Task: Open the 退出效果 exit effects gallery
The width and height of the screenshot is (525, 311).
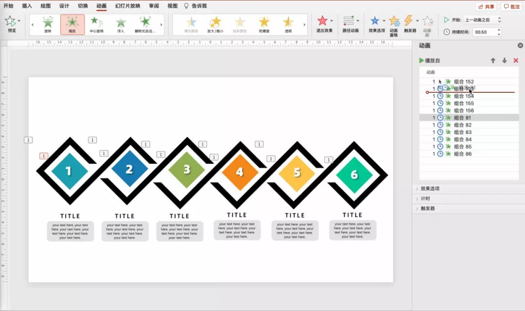Action: coord(323,21)
